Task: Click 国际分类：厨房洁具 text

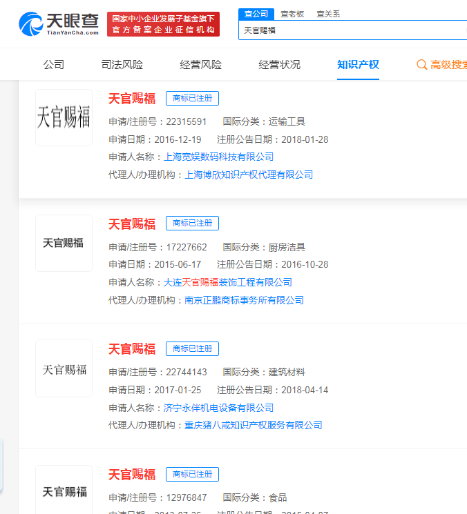Action: (264, 247)
